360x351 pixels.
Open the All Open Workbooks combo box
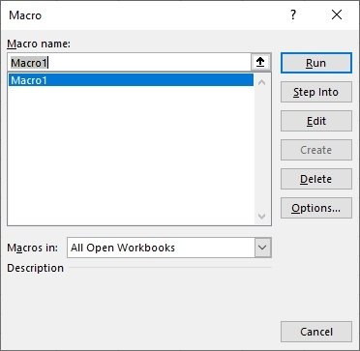tap(169, 248)
